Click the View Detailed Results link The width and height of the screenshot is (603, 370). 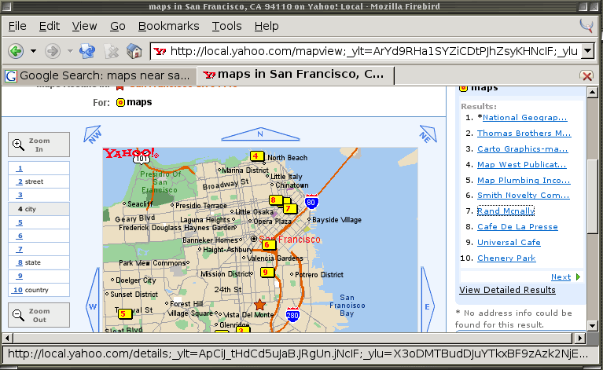coord(507,290)
